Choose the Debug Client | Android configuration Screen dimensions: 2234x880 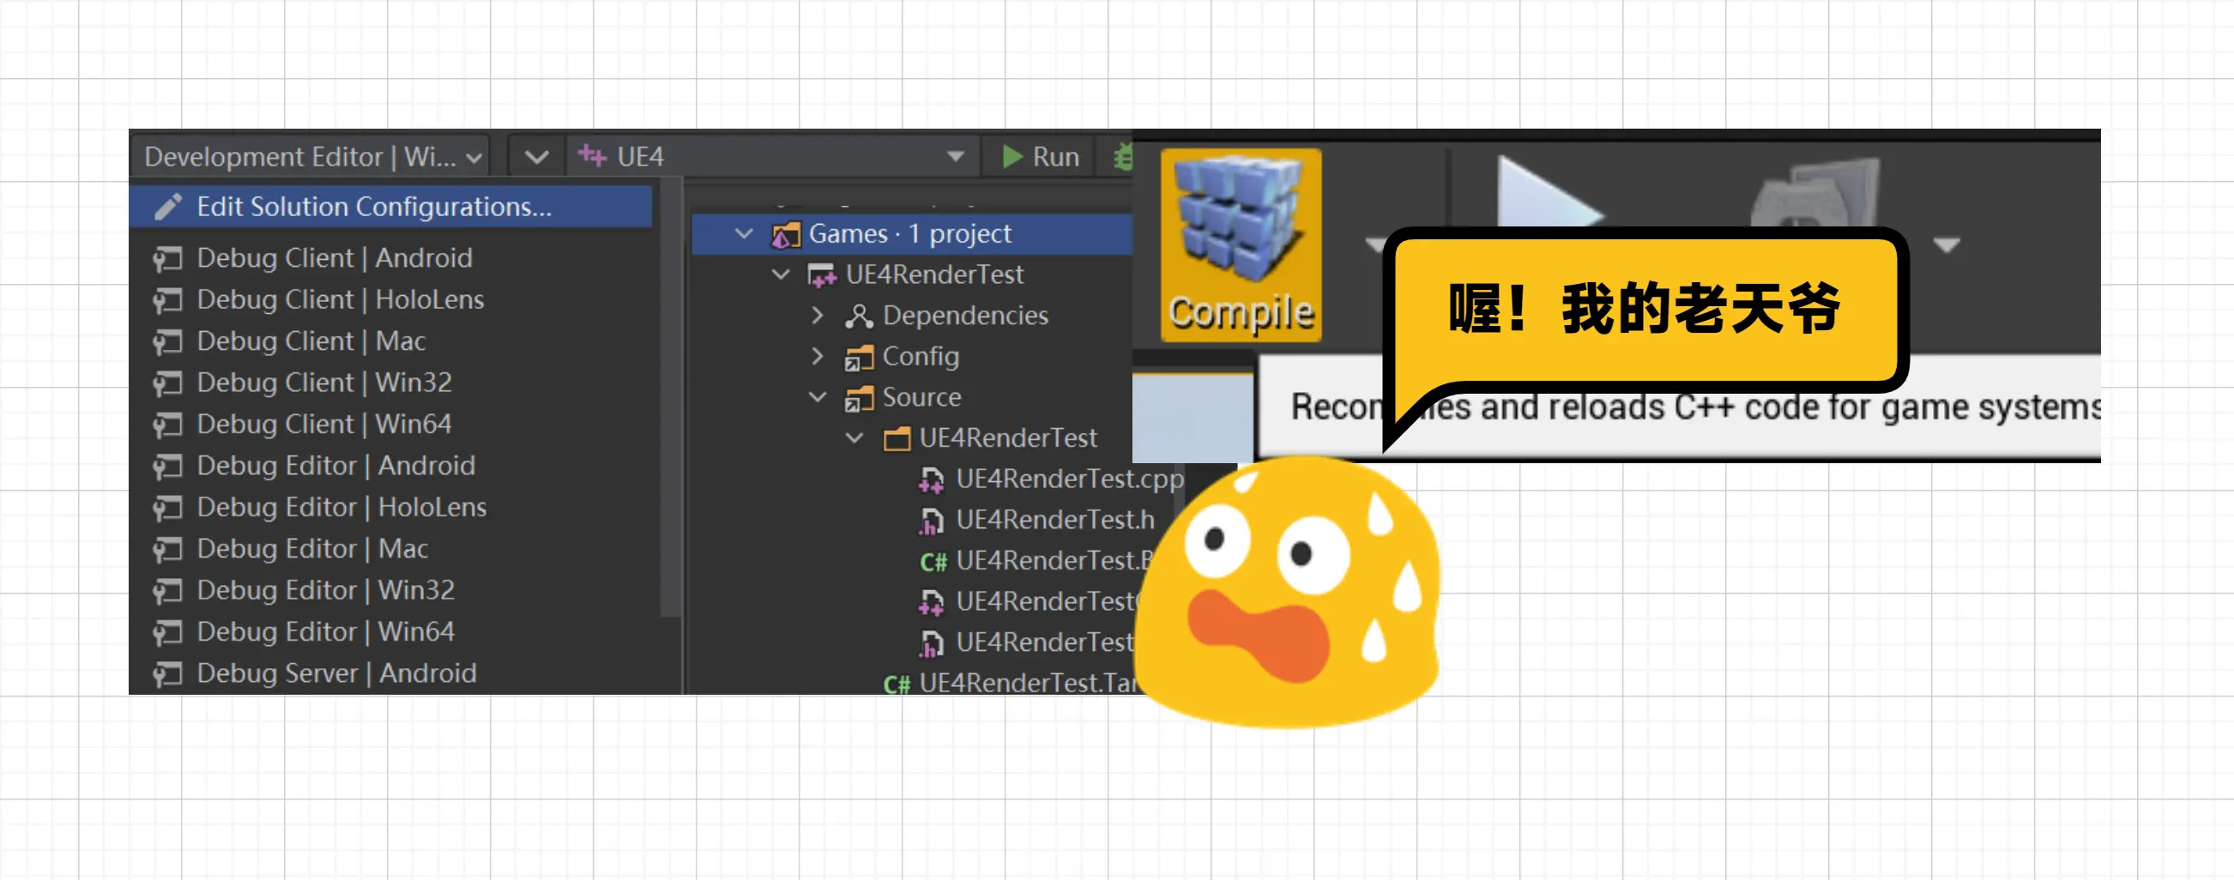pyautogui.click(x=334, y=256)
